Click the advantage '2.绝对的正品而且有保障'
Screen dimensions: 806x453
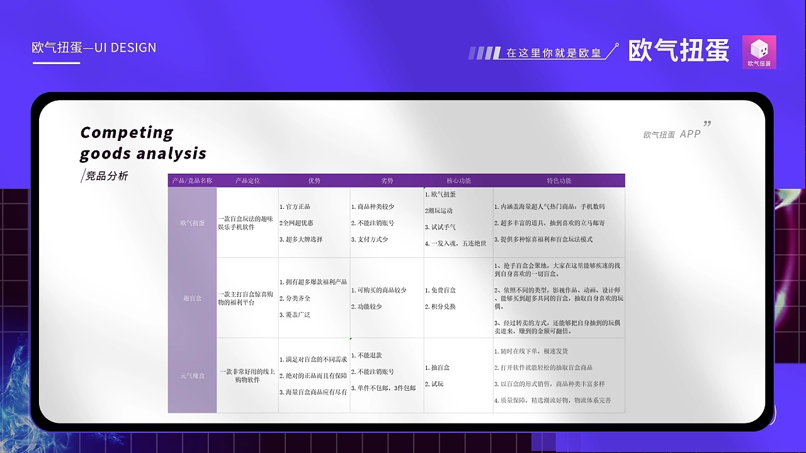point(314,376)
